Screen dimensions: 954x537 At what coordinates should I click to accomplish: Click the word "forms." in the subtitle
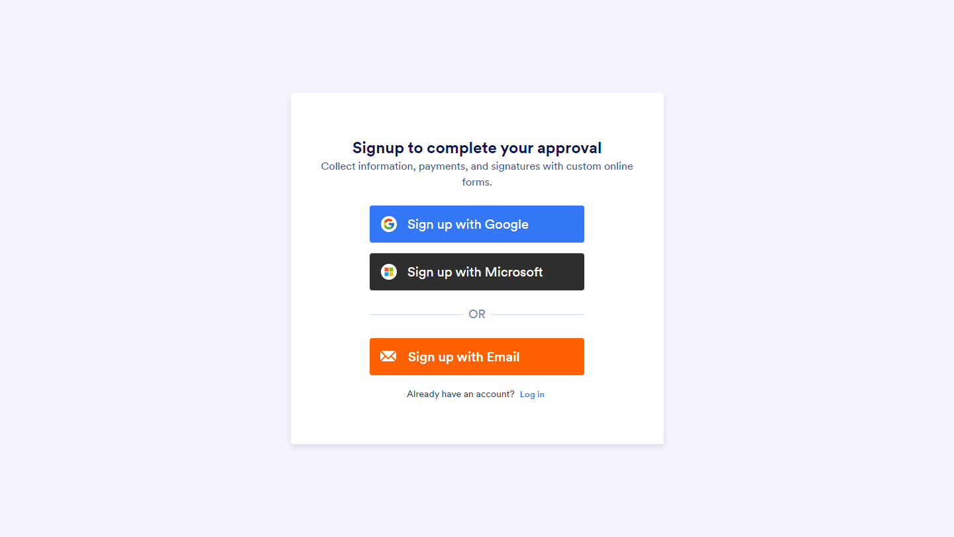477,182
